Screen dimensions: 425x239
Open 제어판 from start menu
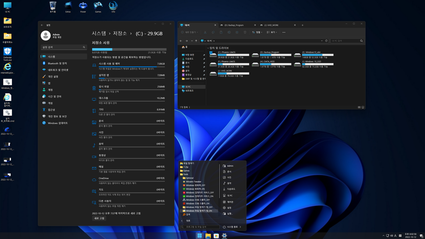230,202
